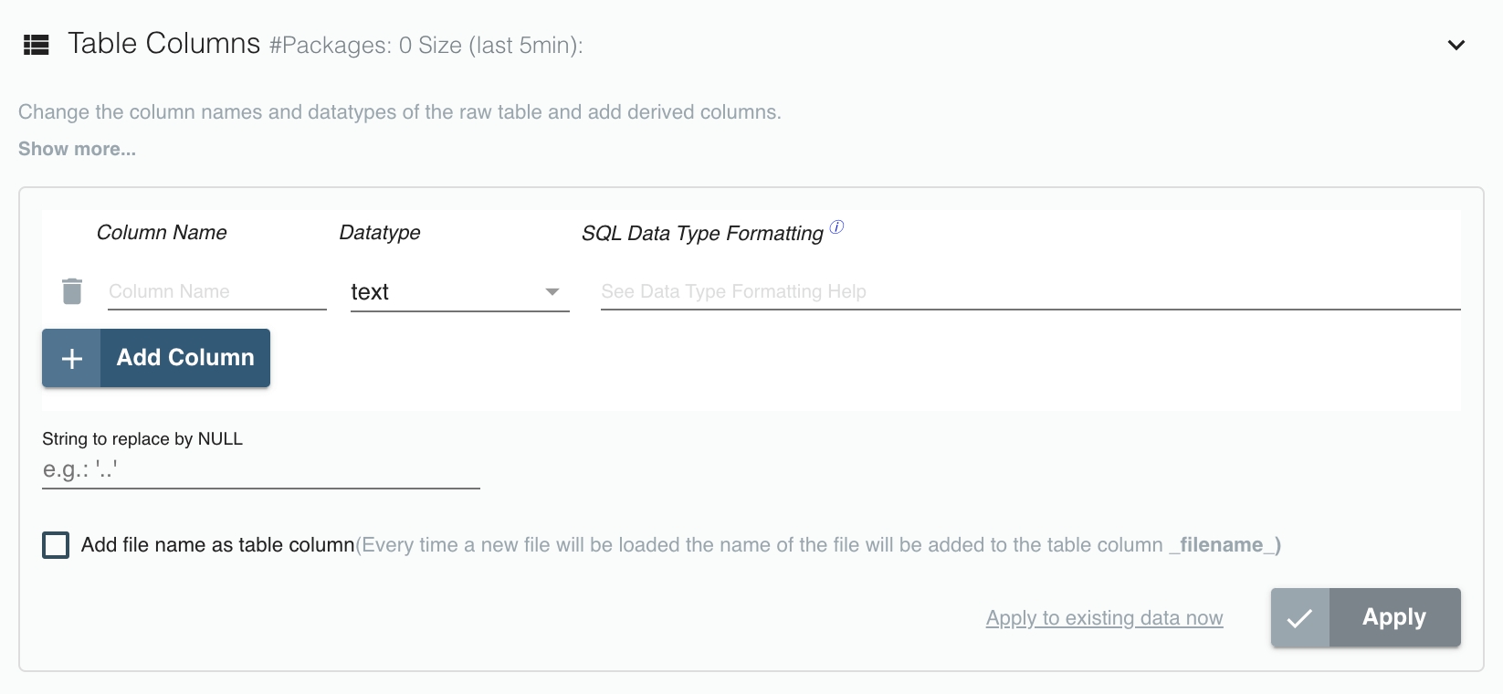Click the #Packages size info text

[x=426, y=46]
